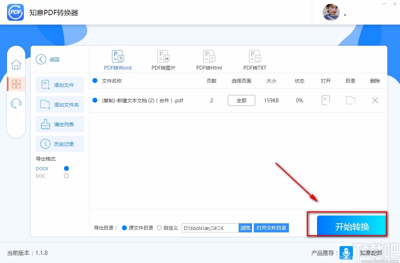The image size is (400, 263).
Task: Toggle the checkbox for the (复制)-新建文本文档 file
Action: 95,100
